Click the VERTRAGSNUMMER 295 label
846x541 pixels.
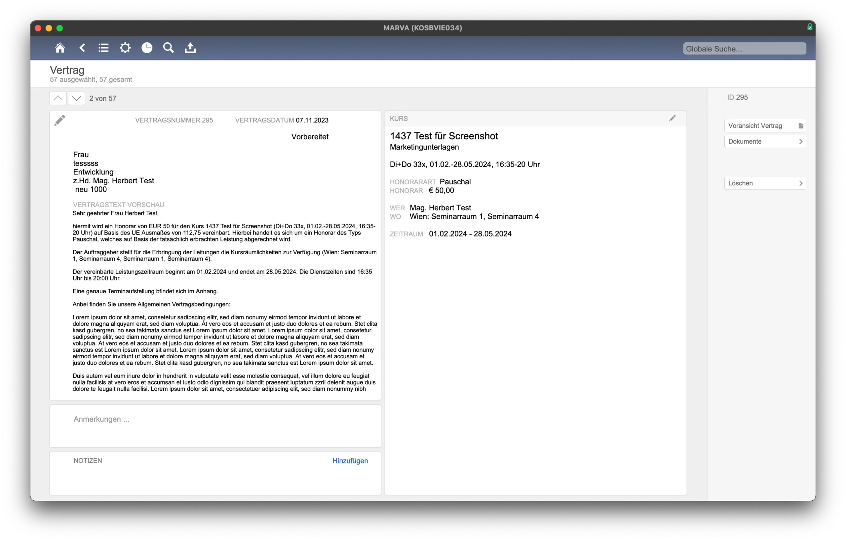click(x=174, y=120)
